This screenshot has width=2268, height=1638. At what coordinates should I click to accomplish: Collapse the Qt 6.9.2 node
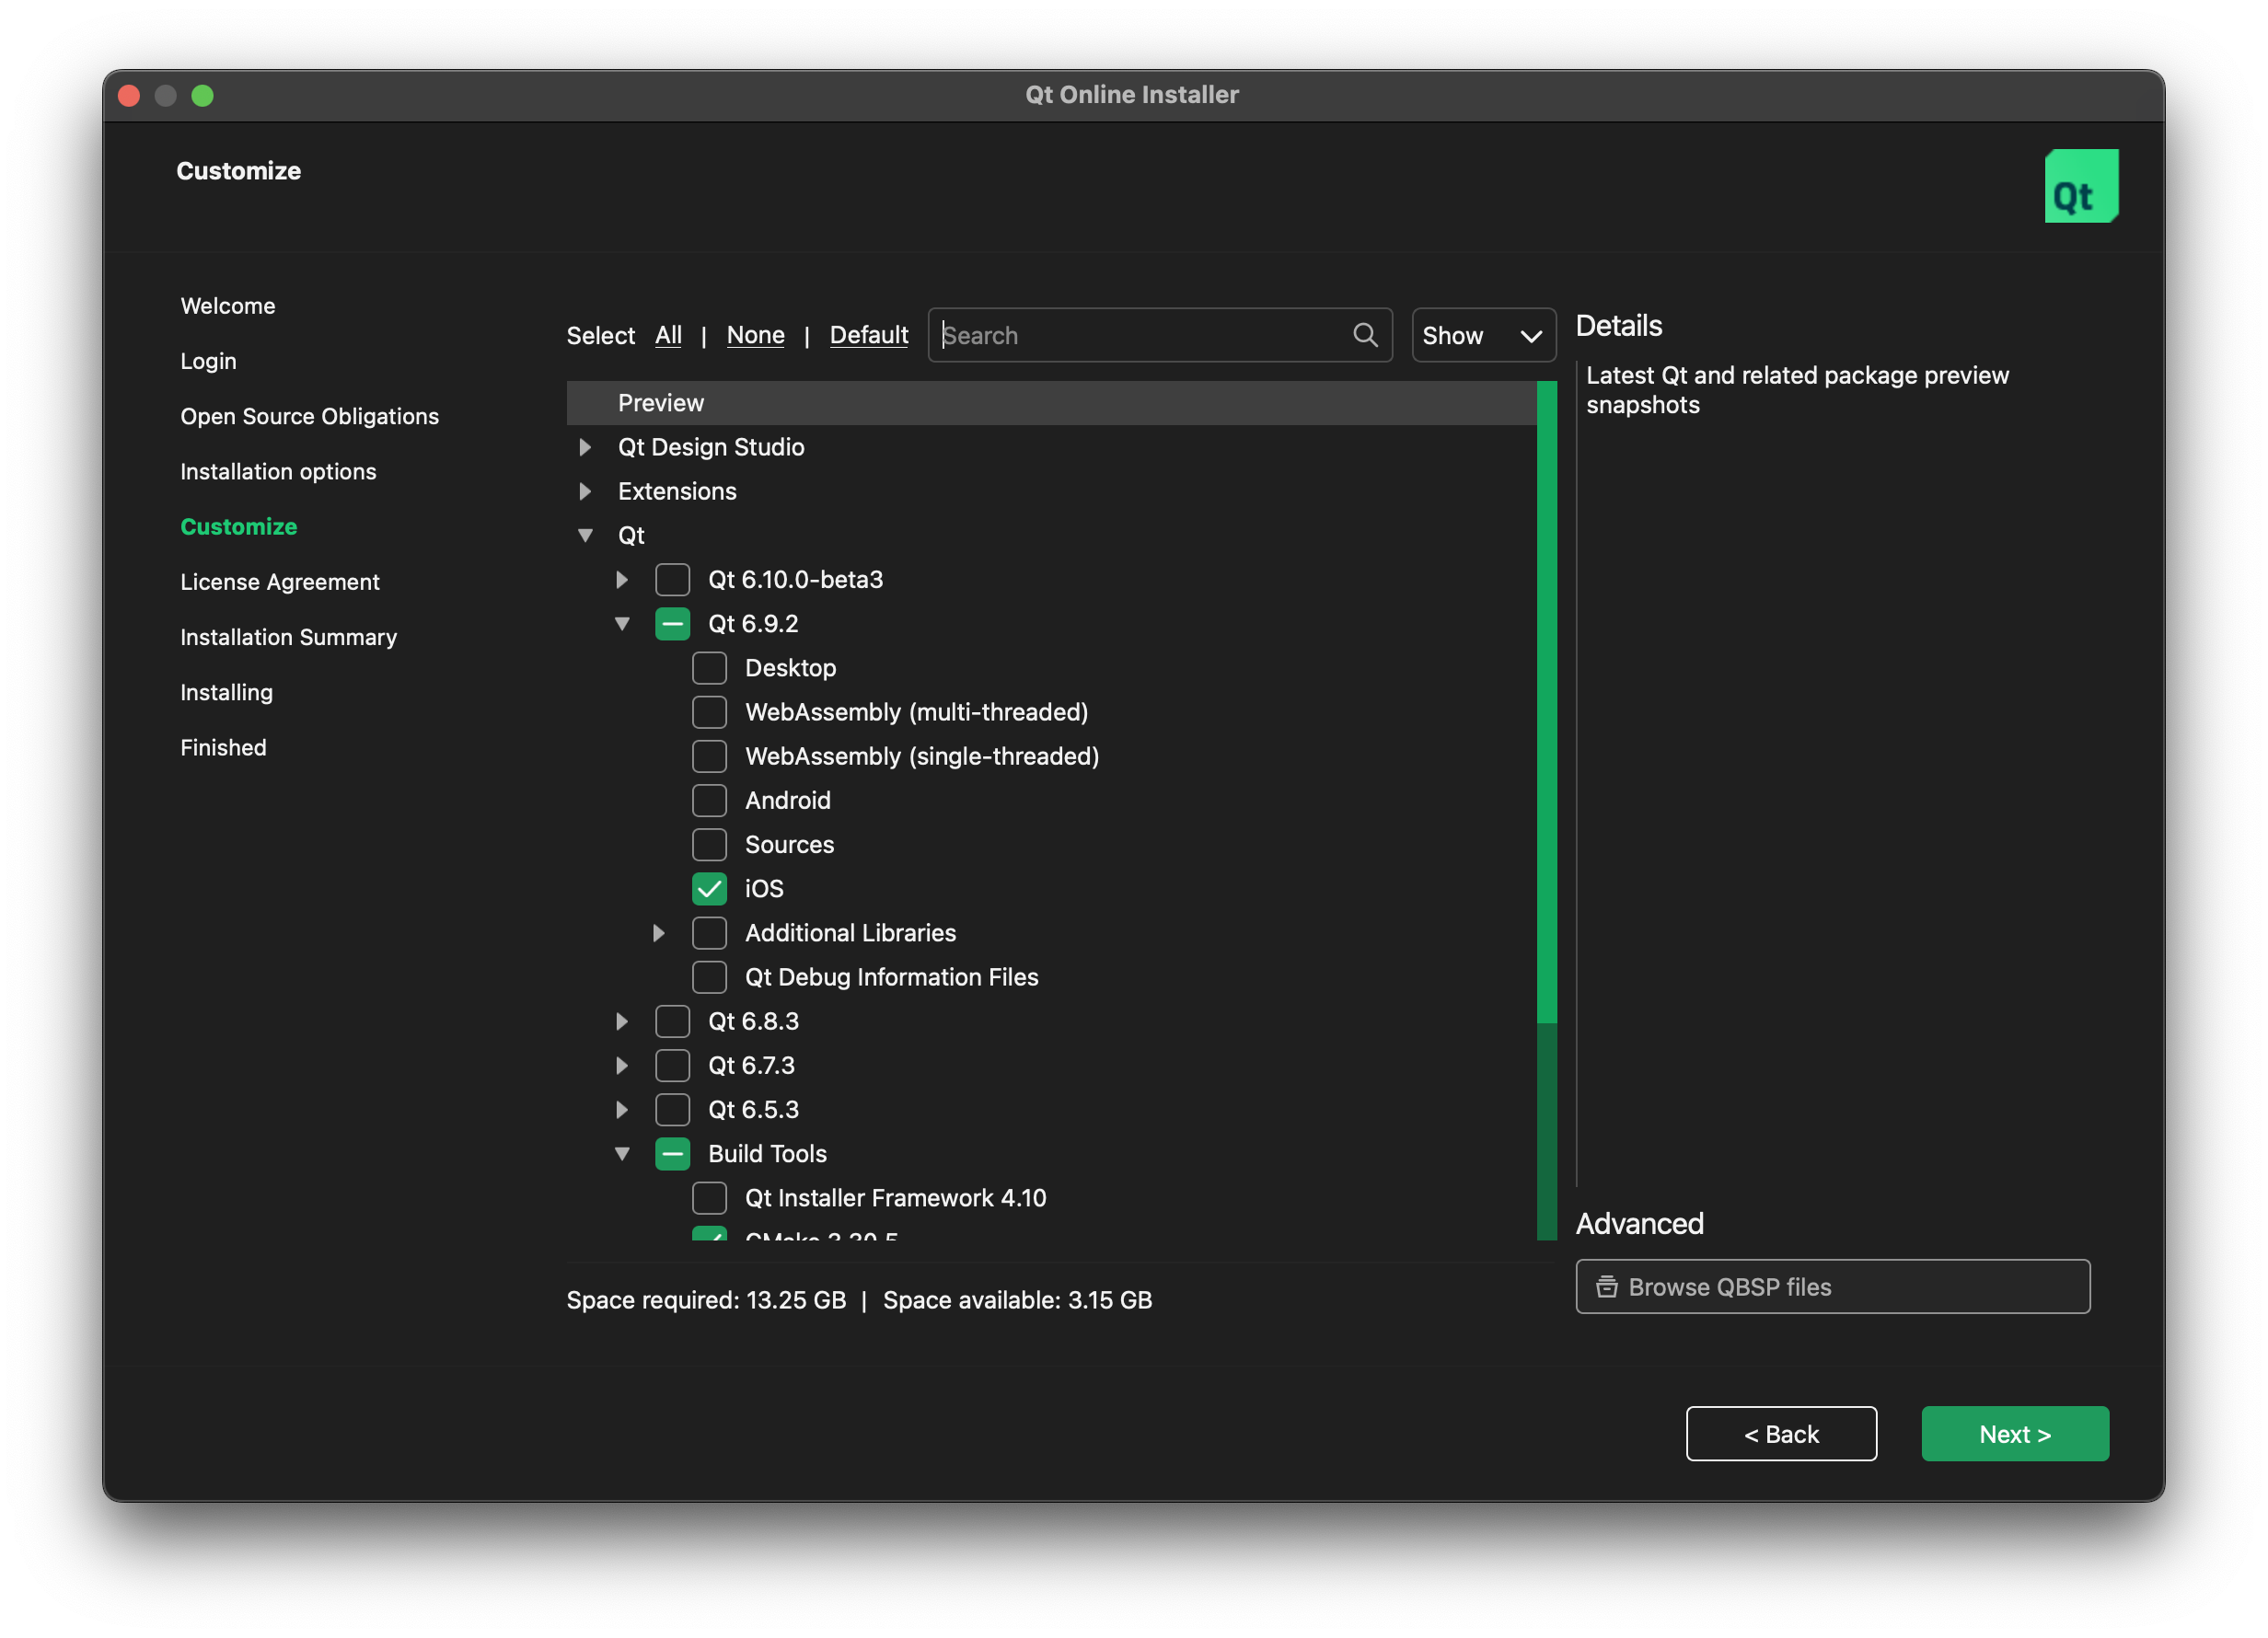(622, 624)
